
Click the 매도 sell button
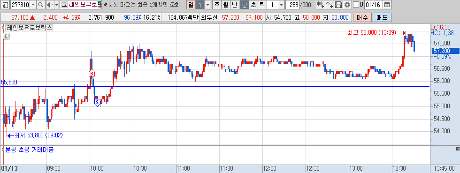coord(382,18)
